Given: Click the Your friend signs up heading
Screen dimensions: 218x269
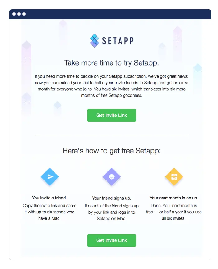Looking at the screenshot, I should 111,198.
